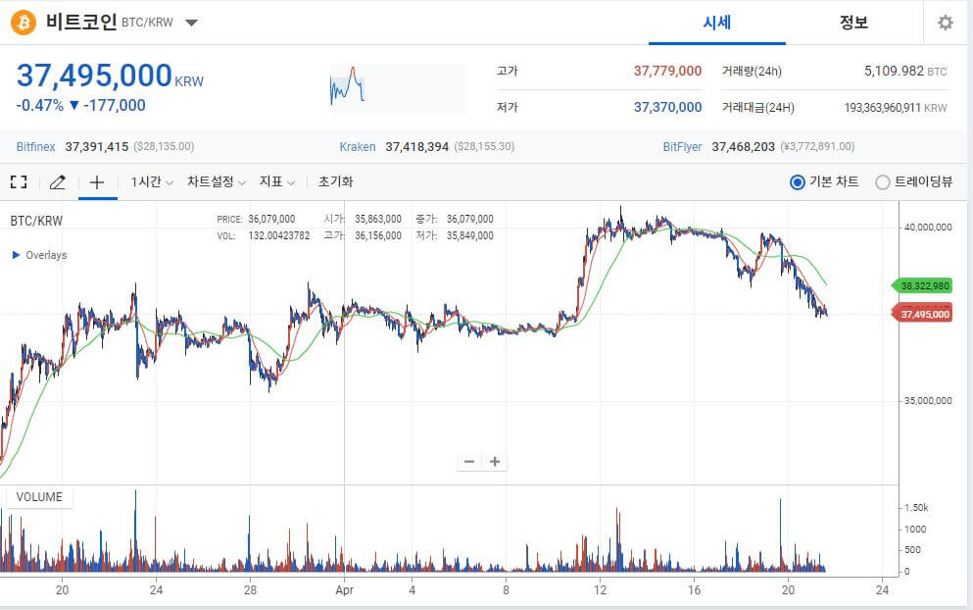Open the Kraken exchange link
The width and height of the screenshot is (973, 610).
tap(358, 147)
